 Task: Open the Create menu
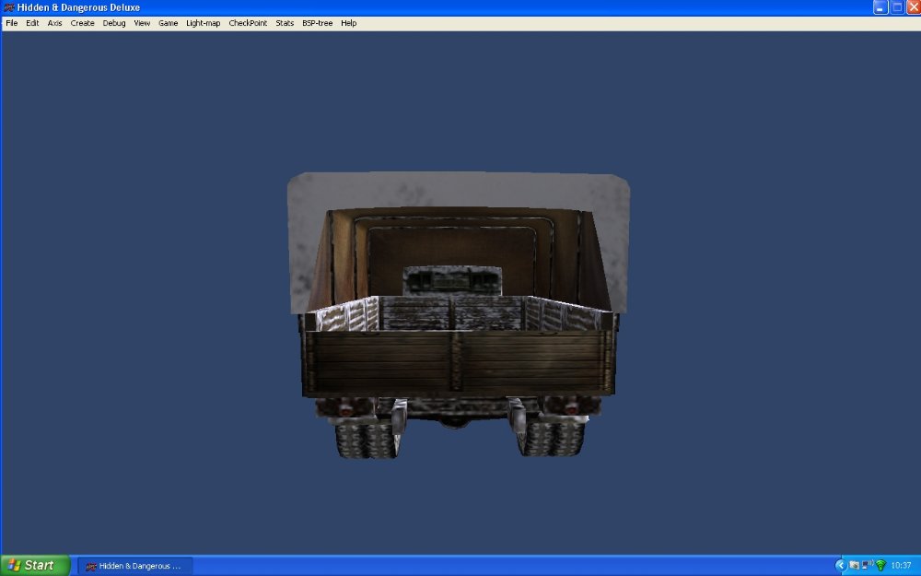point(82,24)
